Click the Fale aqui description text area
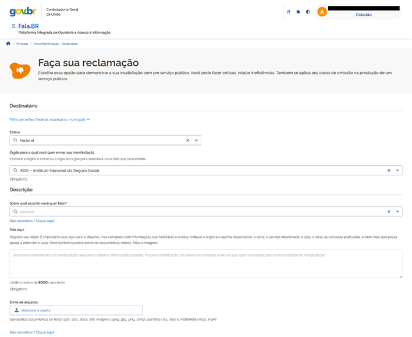The width and height of the screenshot is (412, 337). pos(206,264)
